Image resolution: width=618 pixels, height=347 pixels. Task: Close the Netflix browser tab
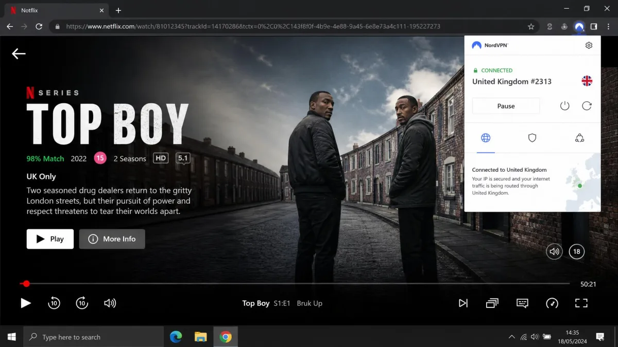[101, 10]
